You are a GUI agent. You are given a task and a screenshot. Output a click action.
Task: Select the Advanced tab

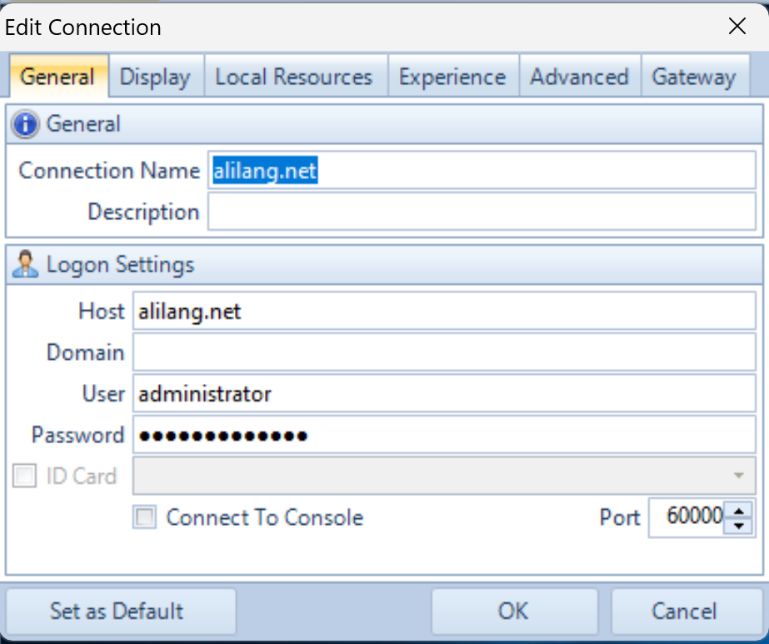coord(579,77)
